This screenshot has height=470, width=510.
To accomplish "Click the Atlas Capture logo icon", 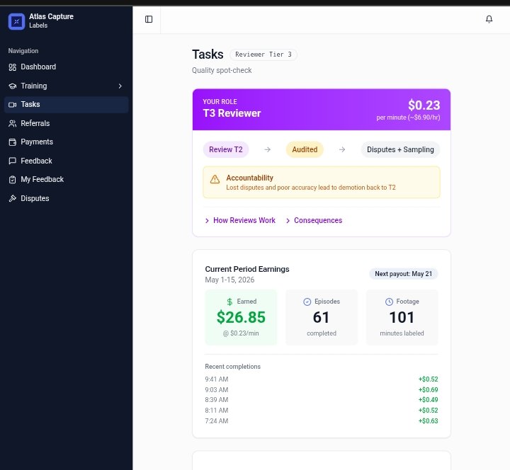I will pos(16,21).
